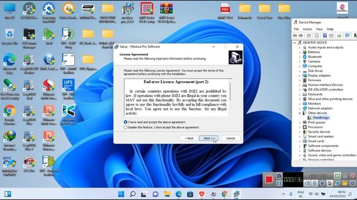Select the Recycle Bin desktop icon
Screen dimensions: 357x200
tap(9, 37)
